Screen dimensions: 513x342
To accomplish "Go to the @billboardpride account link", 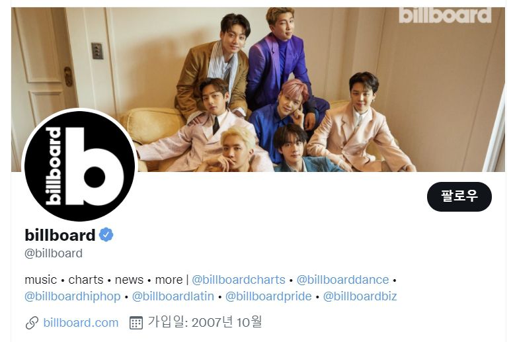I will [268, 296].
